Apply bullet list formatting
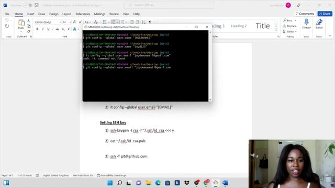The image size is (335, 188). tap(105, 22)
